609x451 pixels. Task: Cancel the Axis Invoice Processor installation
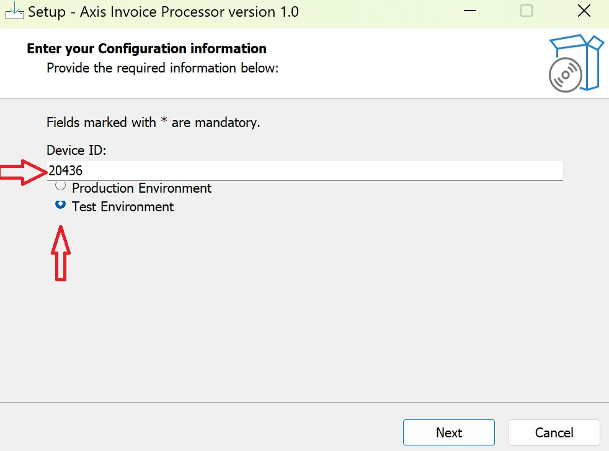[x=554, y=432]
